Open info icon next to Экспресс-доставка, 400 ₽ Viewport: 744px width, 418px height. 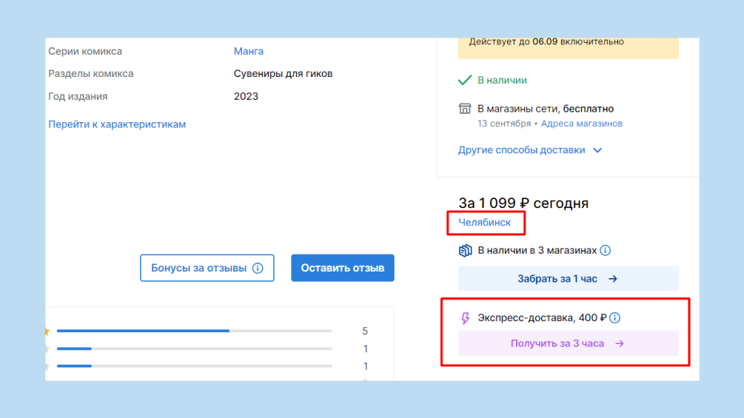[614, 318]
